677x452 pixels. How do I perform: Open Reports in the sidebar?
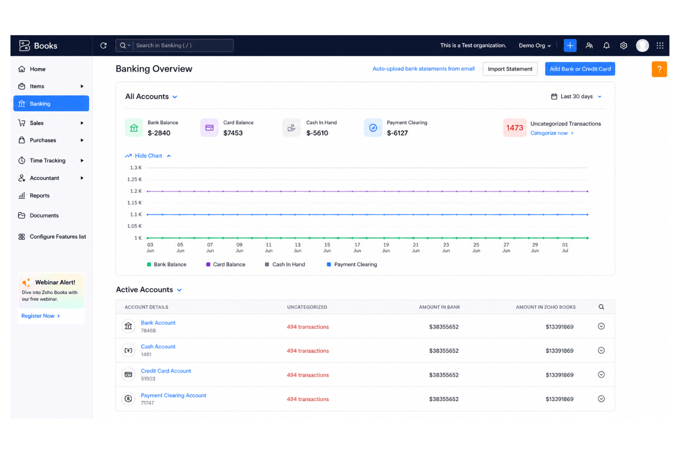[51, 196]
